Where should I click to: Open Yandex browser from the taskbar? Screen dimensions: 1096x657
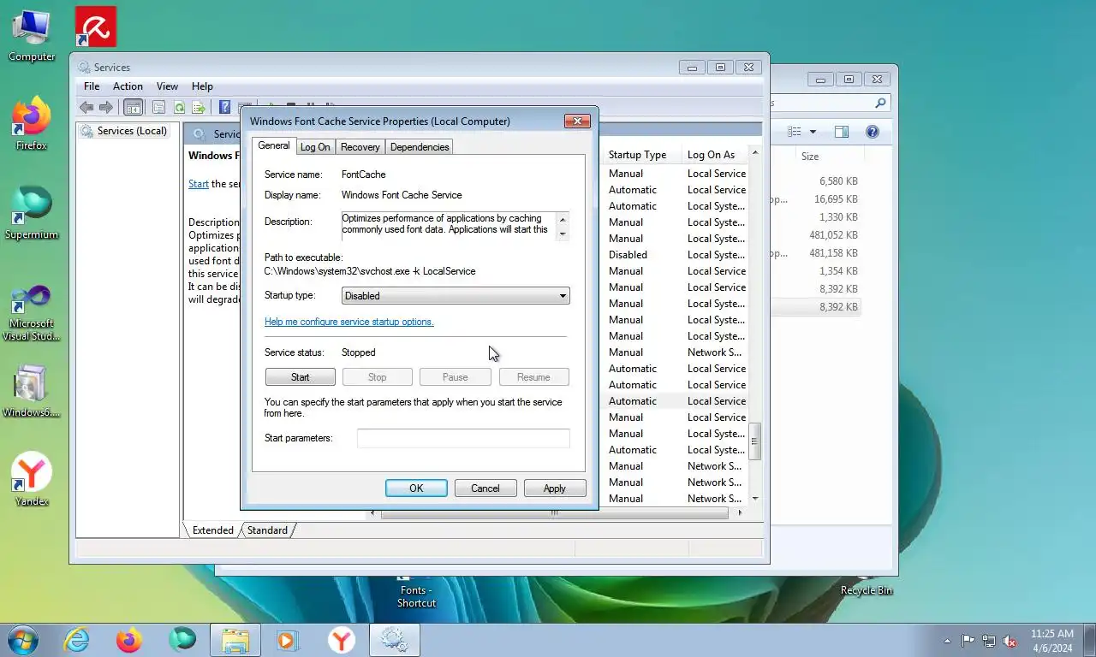coord(341,640)
